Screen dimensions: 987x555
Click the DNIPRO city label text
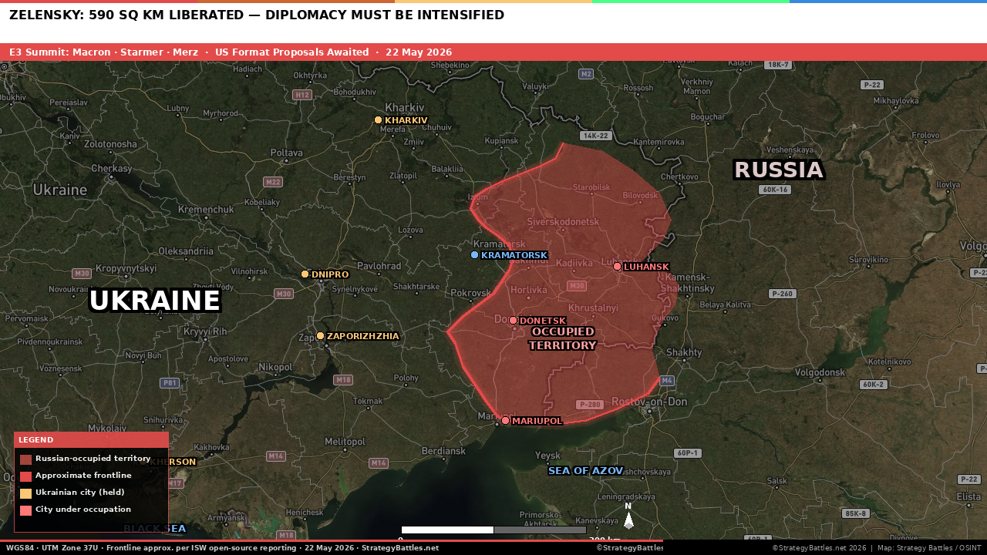pos(330,275)
